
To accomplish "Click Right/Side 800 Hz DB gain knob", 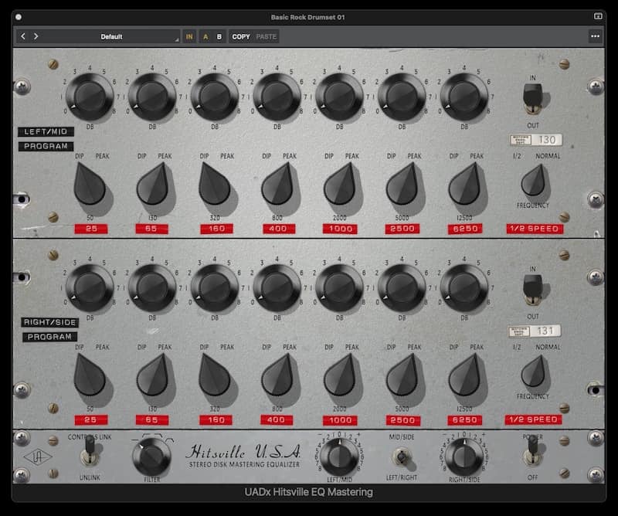I will pyautogui.click(x=277, y=288).
